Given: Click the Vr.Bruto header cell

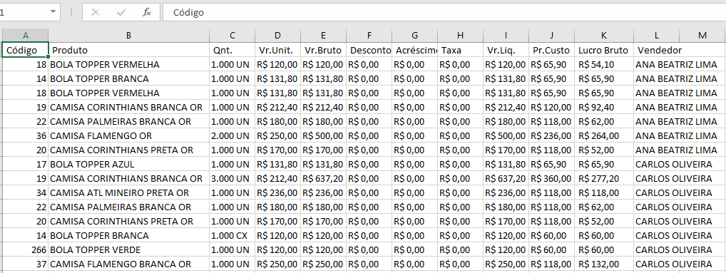Looking at the screenshot, I should 323,50.
